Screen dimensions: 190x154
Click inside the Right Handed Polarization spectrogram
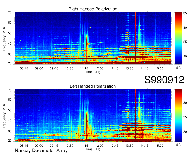[x=93, y=38]
